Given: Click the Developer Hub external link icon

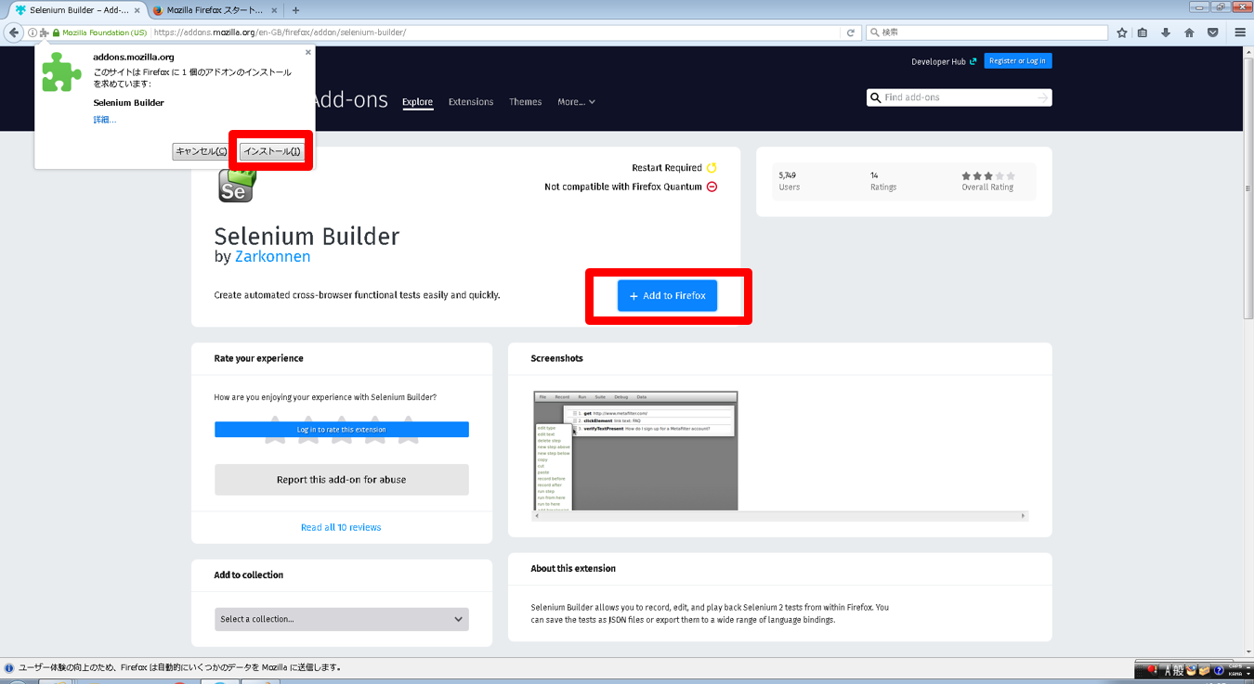Looking at the screenshot, I should coord(973,61).
